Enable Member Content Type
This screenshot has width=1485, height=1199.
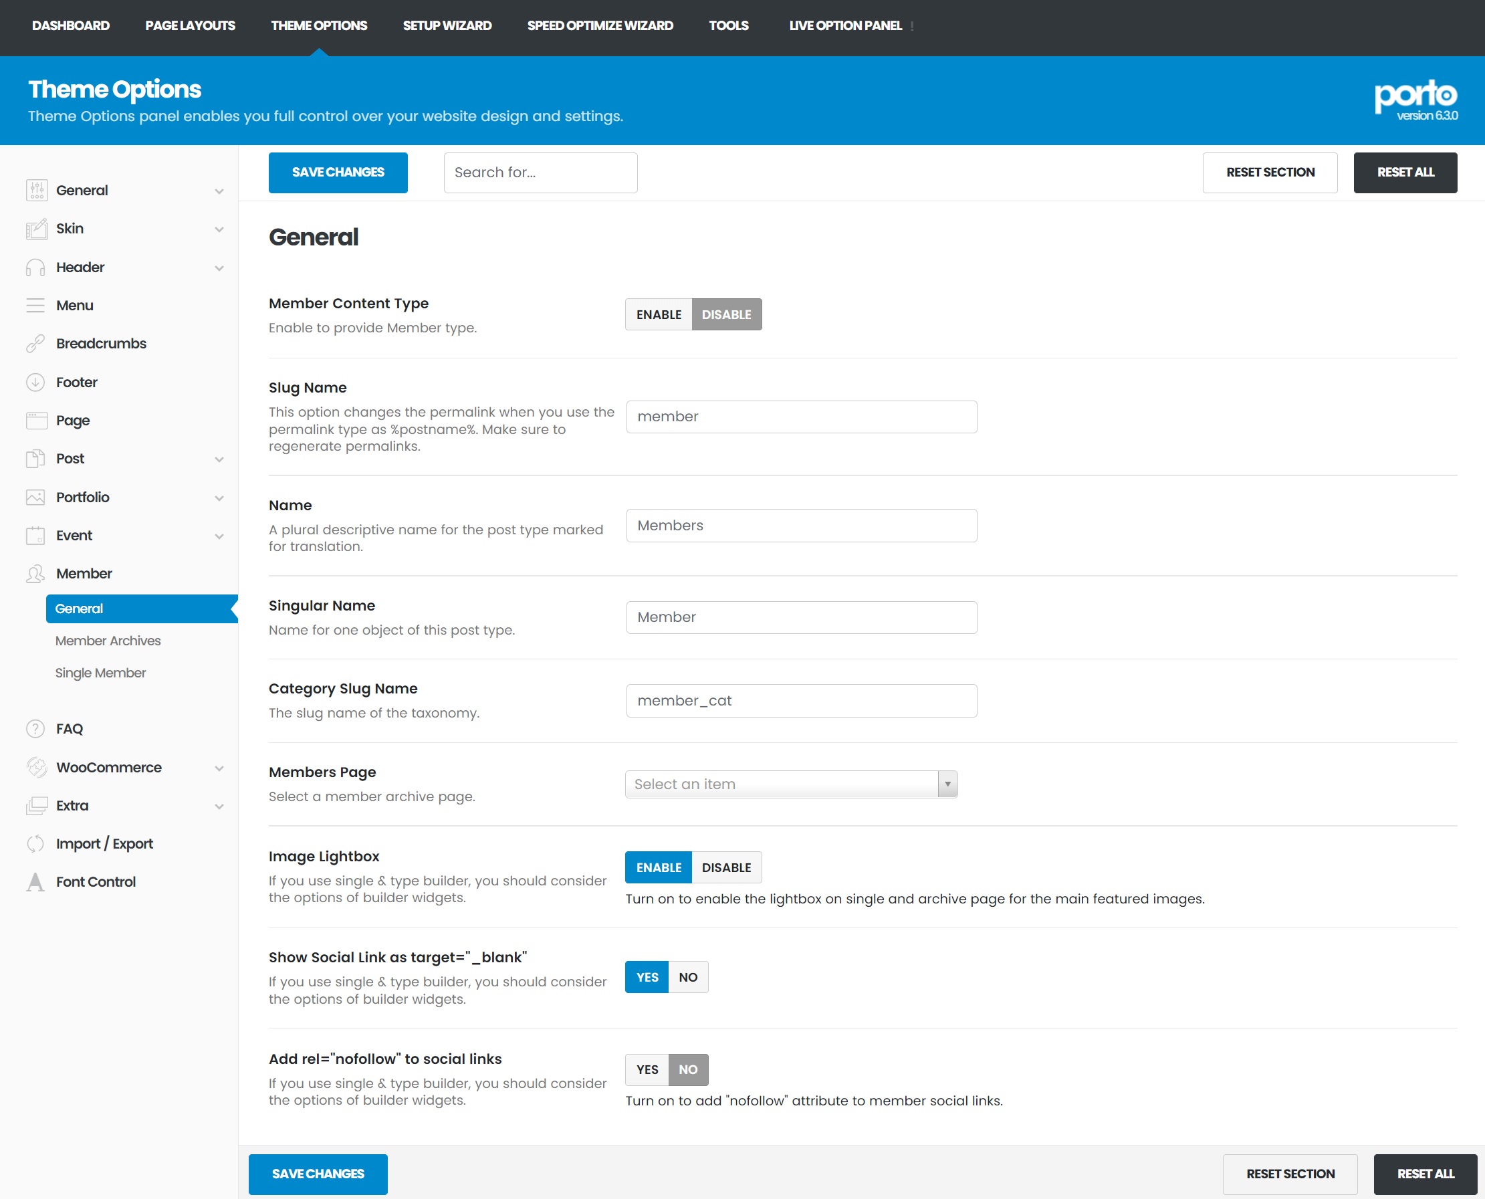click(659, 314)
